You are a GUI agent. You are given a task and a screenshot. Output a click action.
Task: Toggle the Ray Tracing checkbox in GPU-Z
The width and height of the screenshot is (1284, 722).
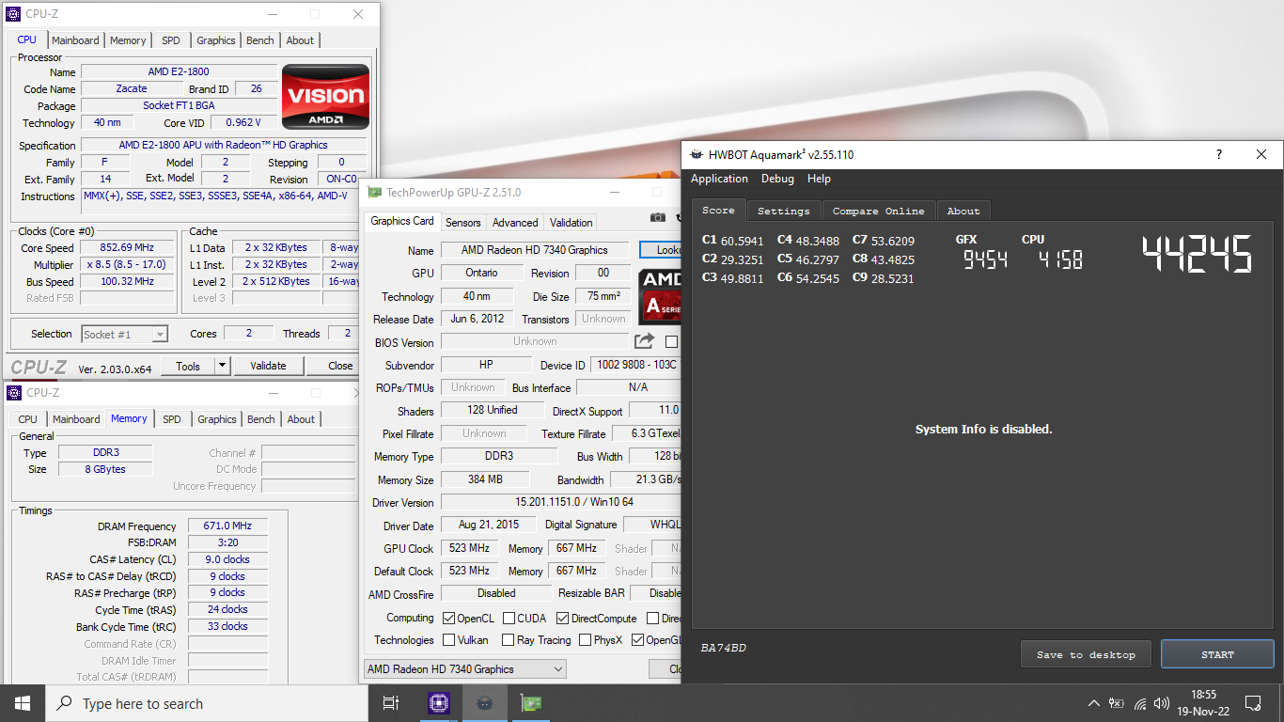pyautogui.click(x=509, y=640)
